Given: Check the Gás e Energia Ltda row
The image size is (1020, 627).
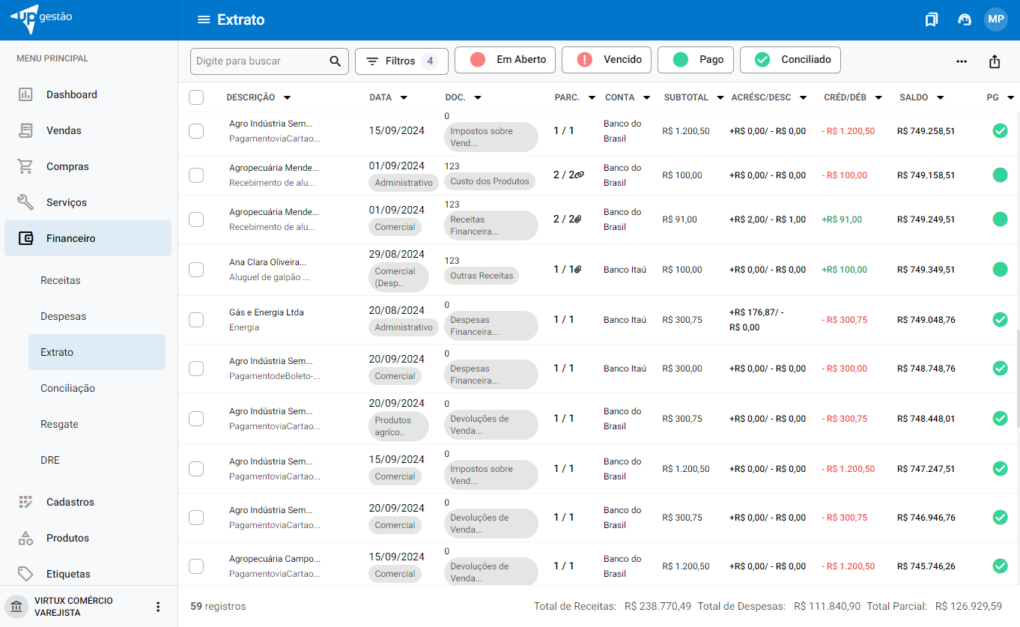Looking at the screenshot, I should [x=196, y=320].
